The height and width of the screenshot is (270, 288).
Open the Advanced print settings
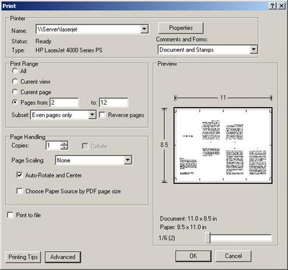(63, 257)
